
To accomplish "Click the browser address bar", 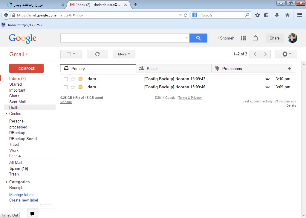I will (97, 15).
